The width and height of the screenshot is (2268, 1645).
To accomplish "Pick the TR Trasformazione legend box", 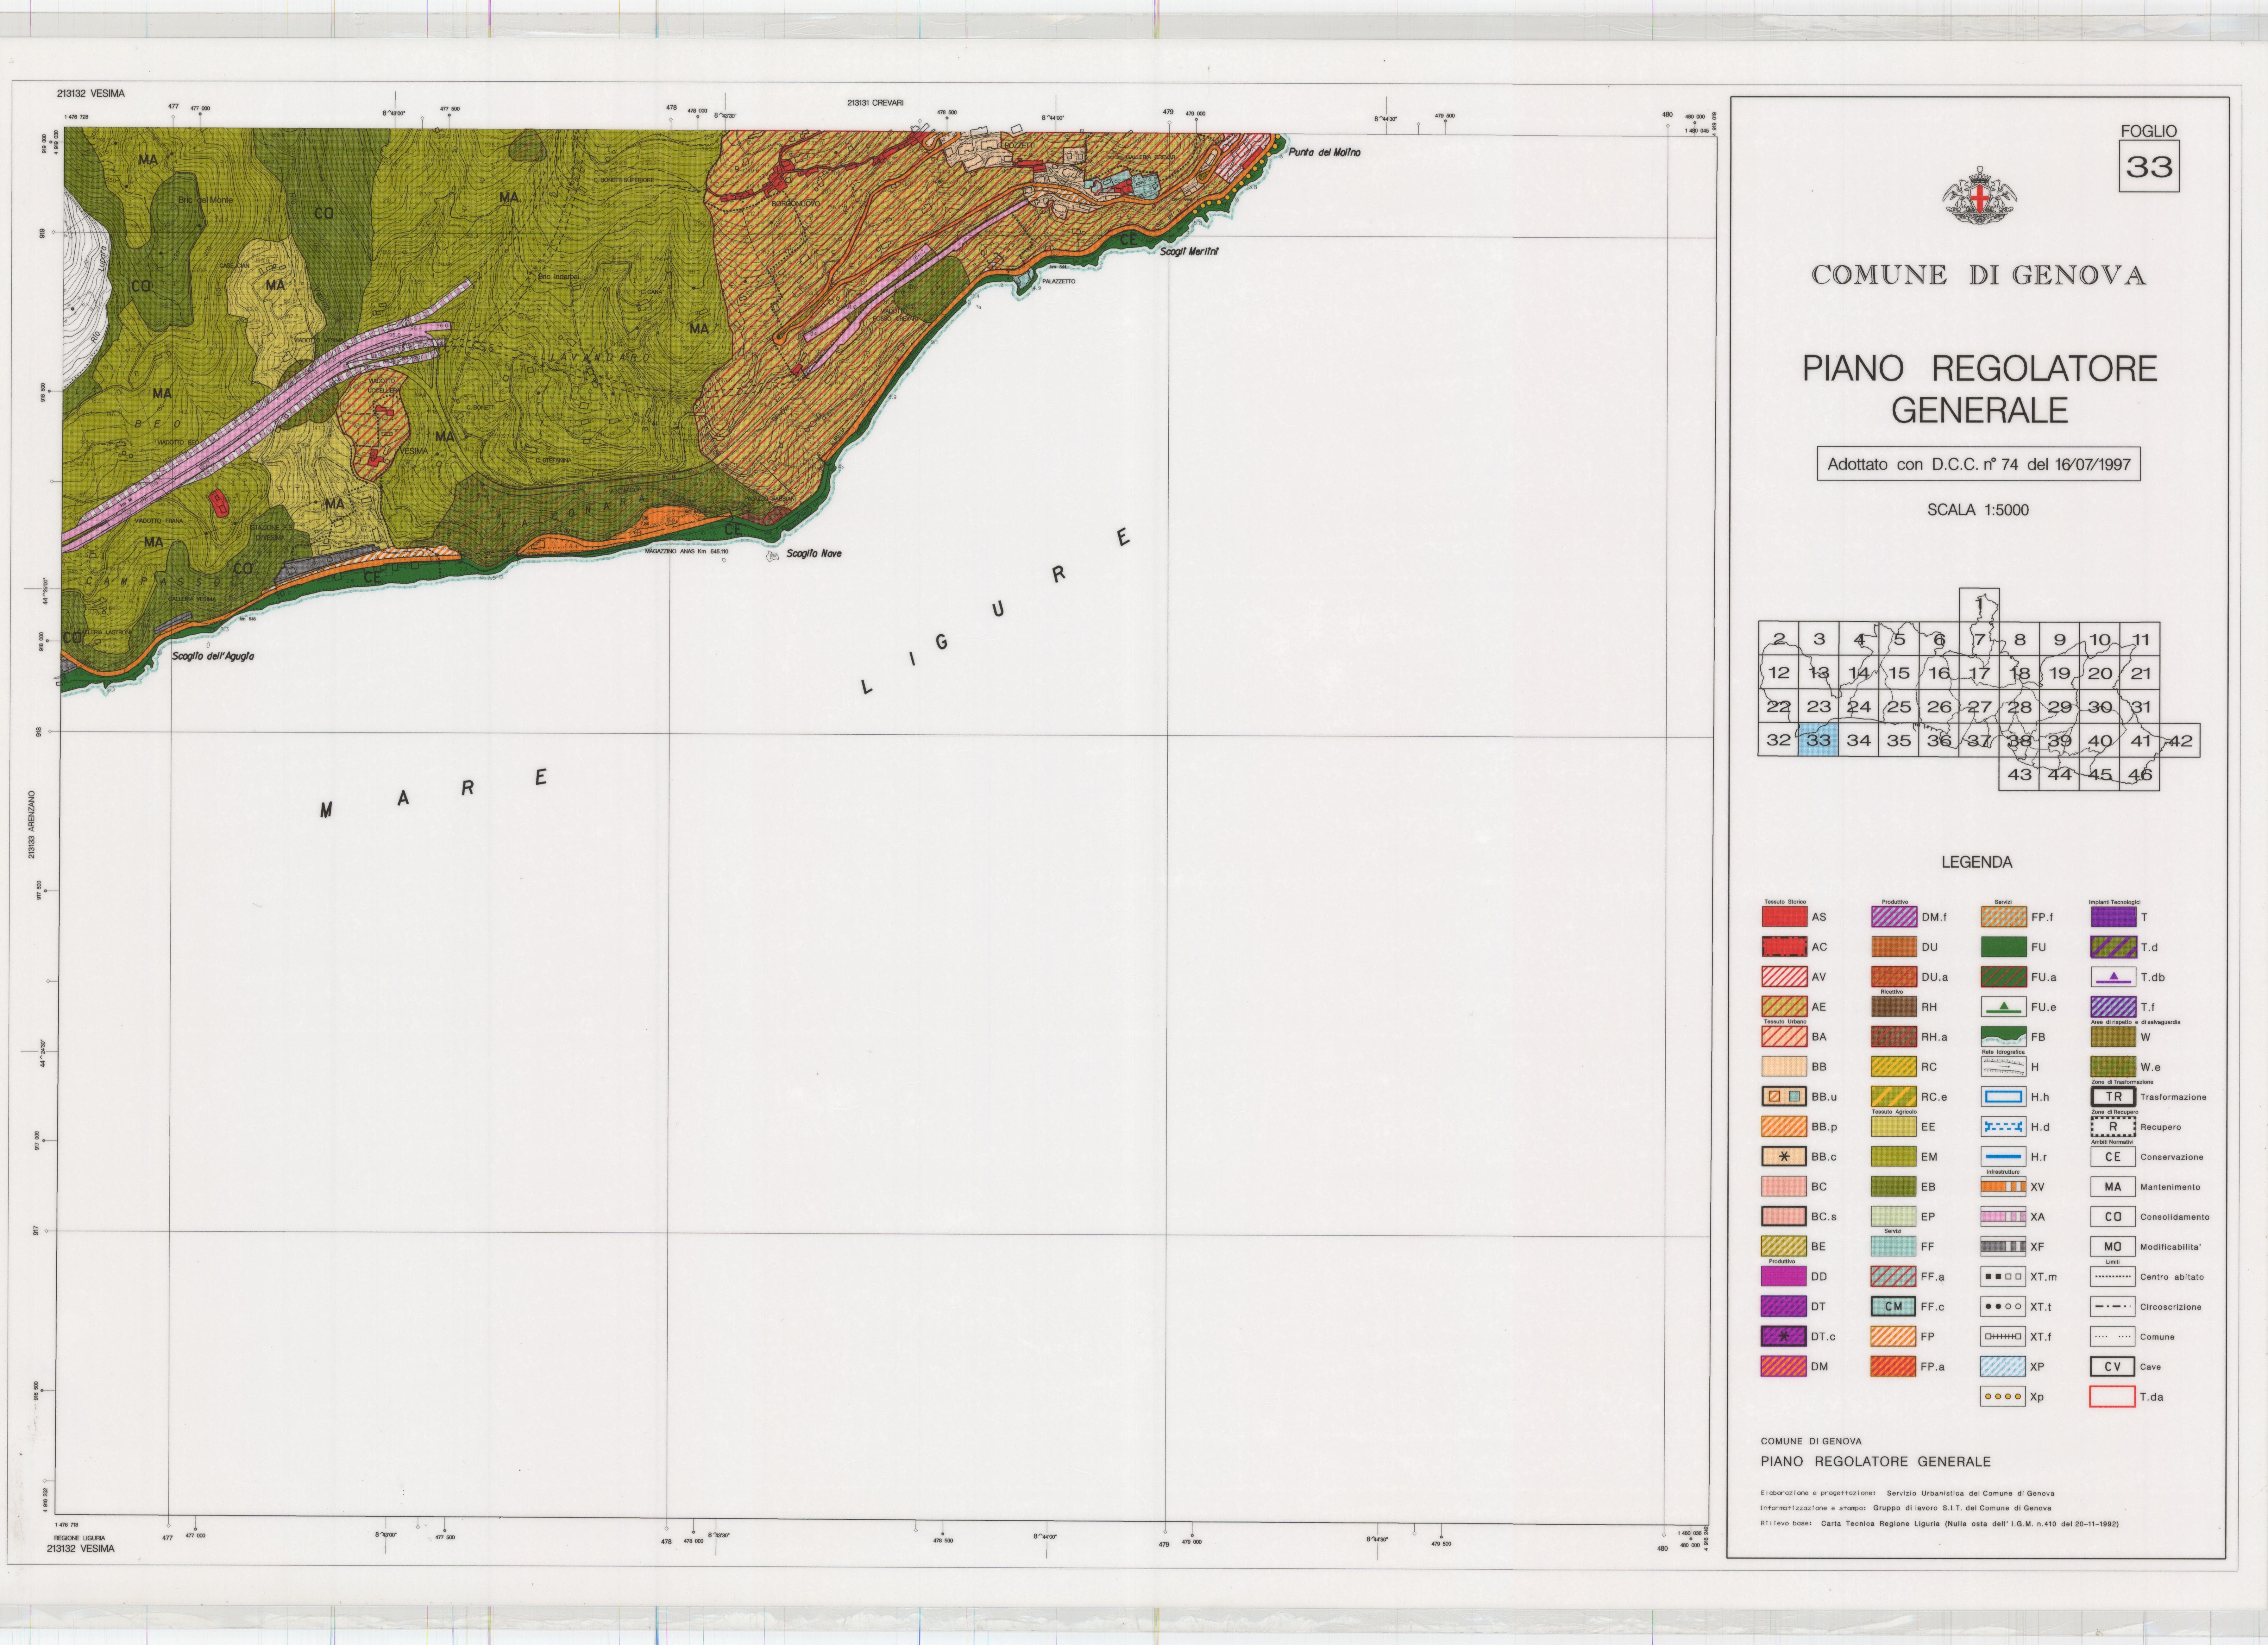I will point(2113,1097).
